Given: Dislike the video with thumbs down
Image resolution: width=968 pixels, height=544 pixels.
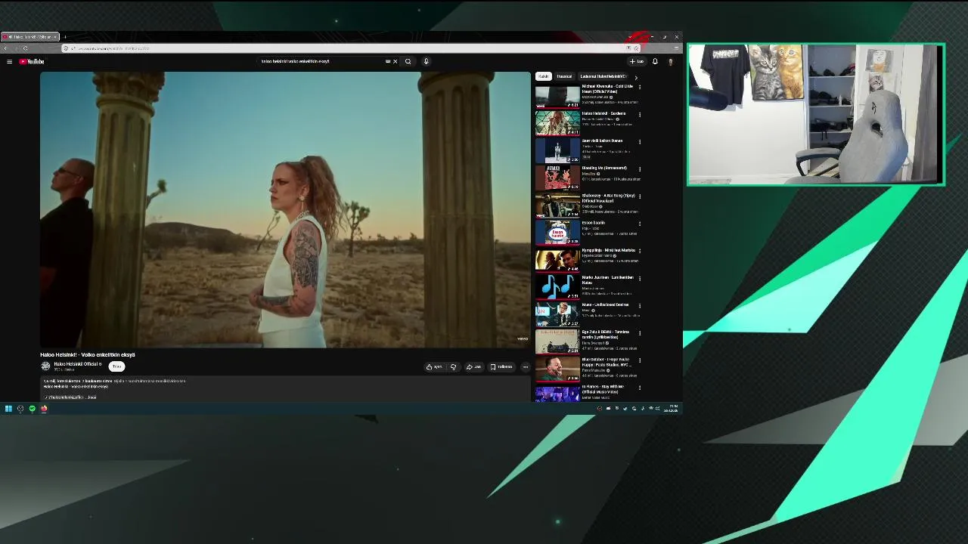Looking at the screenshot, I should (454, 367).
